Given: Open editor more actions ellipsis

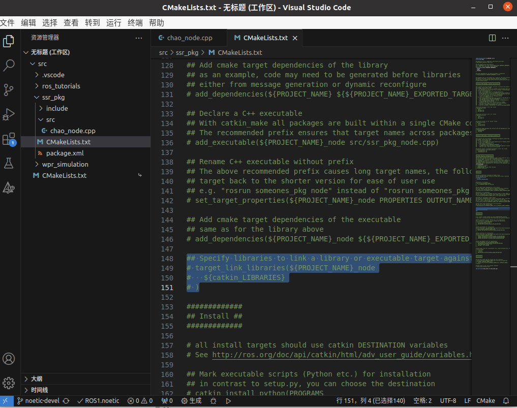Looking at the screenshot, I should pyautogui.click(x=505, y=38).
